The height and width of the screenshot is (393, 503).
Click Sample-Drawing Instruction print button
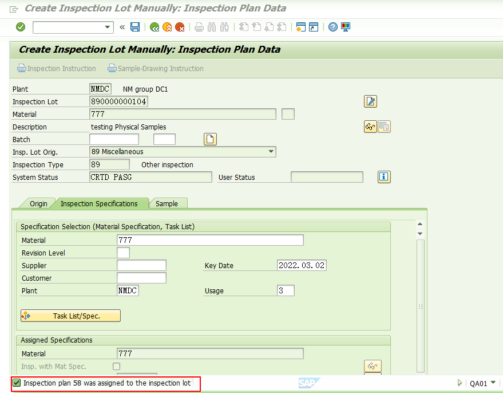155,68
